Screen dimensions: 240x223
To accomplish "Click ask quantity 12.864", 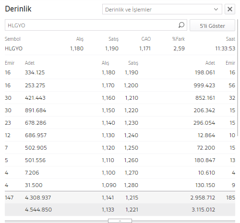I will click(x=206, y=135).
